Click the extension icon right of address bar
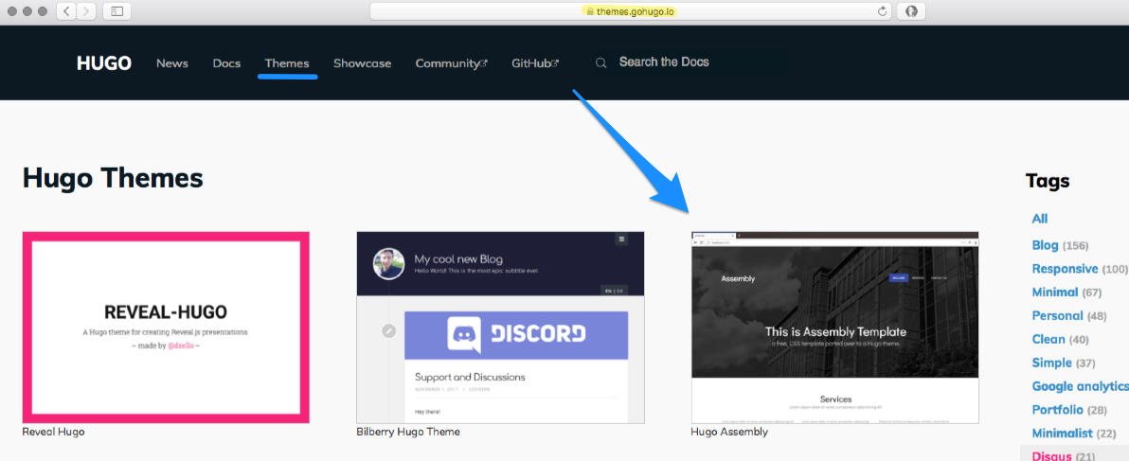This screenshot has height=461, width=1129. (x=911, y=11)
